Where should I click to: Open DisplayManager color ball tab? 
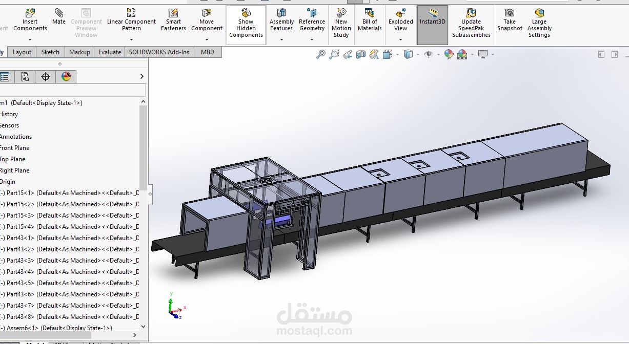66,77
